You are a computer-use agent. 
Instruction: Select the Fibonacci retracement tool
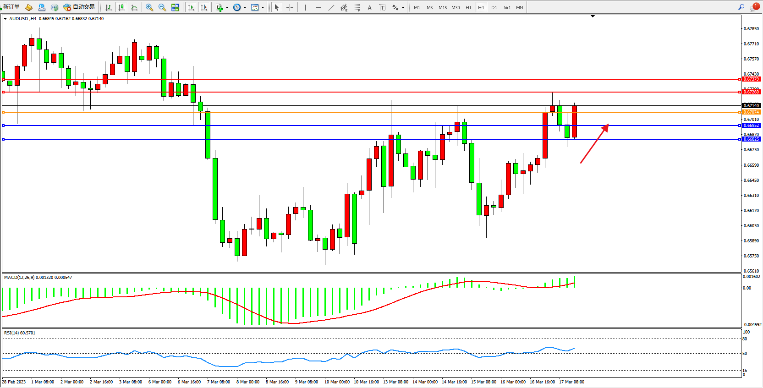[x=357, y=7]
